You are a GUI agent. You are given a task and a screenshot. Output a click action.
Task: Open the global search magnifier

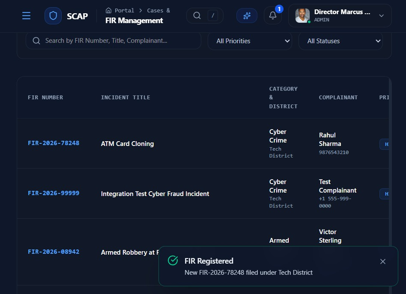197,15
